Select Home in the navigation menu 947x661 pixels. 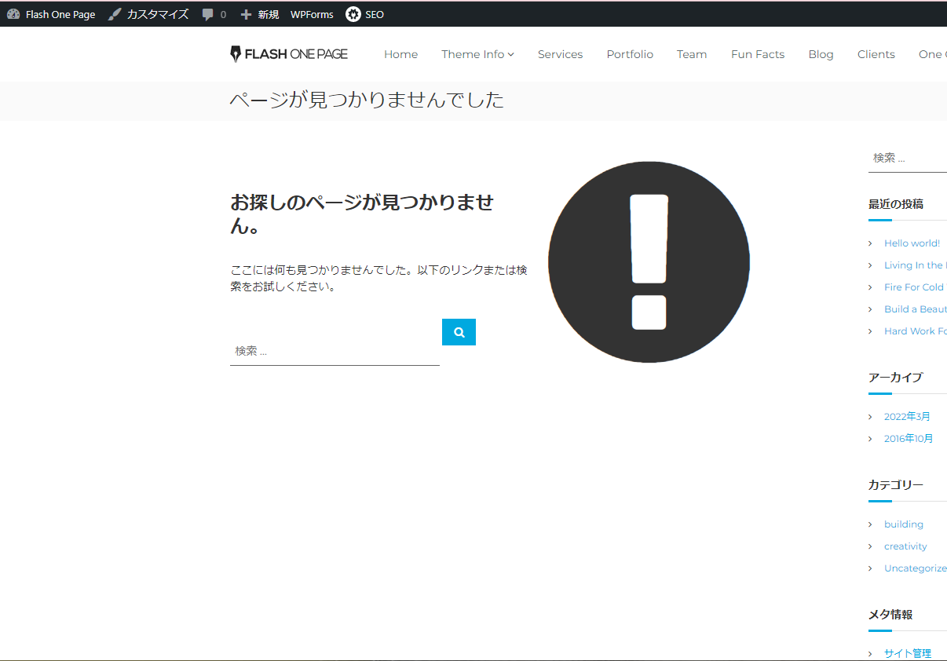coord(400,54)
